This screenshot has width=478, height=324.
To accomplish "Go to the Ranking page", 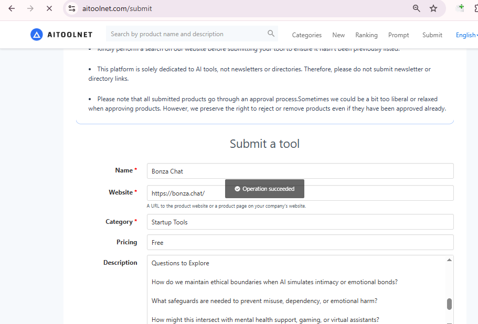I will click(x=366, y=35).
